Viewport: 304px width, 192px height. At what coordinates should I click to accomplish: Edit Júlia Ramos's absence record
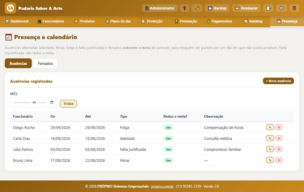click(270, 149)
